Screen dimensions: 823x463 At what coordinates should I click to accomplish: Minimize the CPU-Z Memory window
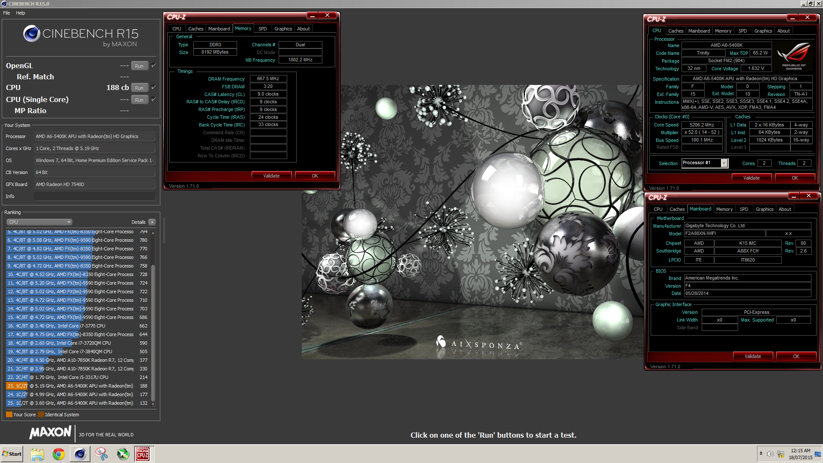coord(312,15)
